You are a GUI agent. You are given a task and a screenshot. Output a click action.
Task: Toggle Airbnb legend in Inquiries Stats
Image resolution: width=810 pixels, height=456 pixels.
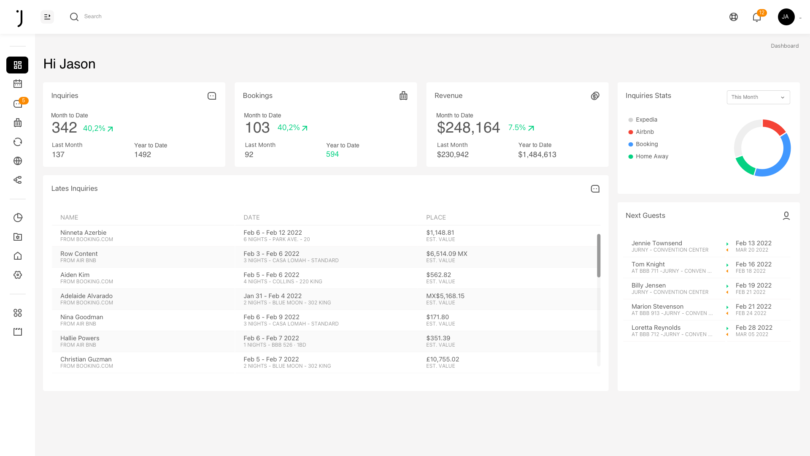click(644, 132)
